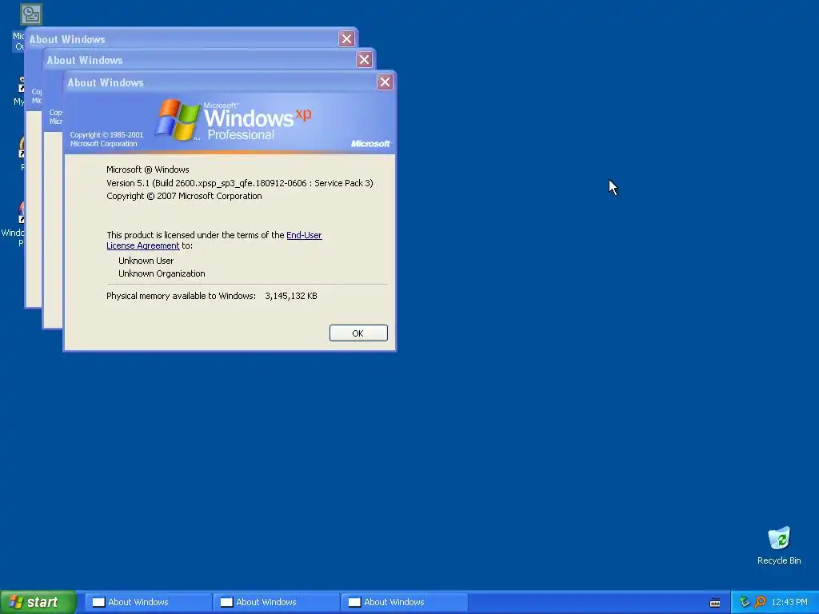819x614 pixels.
Task: Open the End-User License Agreement link
Action: tap(304, 235)
